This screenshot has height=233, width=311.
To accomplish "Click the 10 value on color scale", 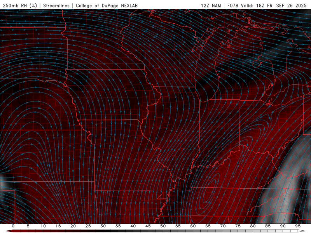I will (x=43, y=226).
